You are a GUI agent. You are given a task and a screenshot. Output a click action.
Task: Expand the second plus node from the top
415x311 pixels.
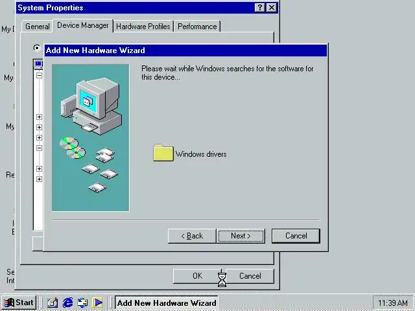[x=39, y=127]
